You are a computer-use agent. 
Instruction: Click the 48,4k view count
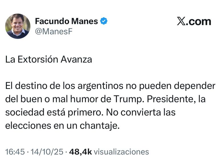tap(80, 152)
